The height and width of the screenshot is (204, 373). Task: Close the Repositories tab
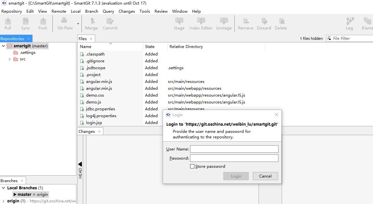tap(29, 39)
